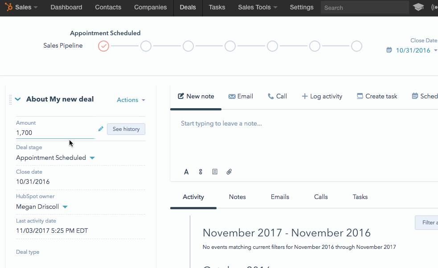Click the calendar icon next to close date
The width and height of the screenshot is (438, 268).
coord(389,50)
